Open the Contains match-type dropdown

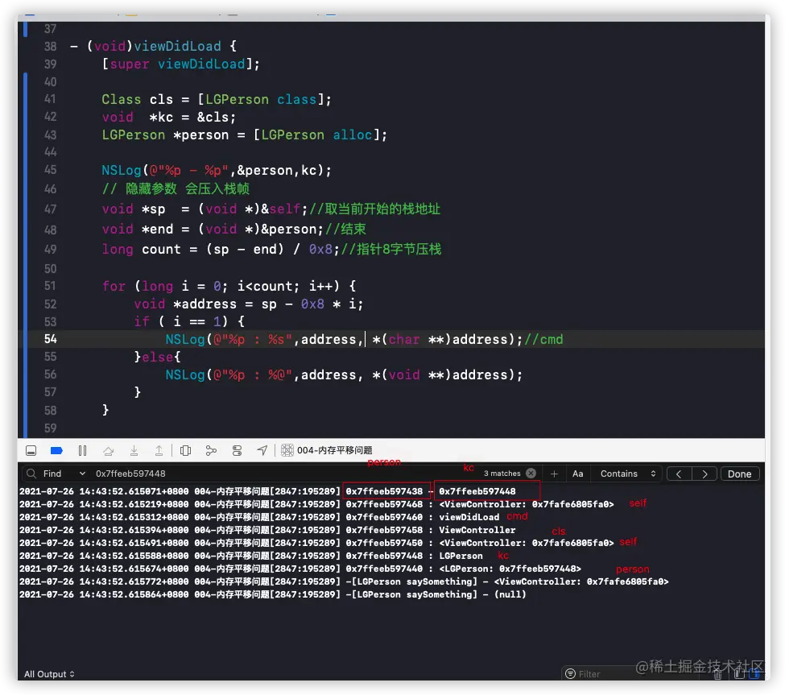tap(628, 474)
